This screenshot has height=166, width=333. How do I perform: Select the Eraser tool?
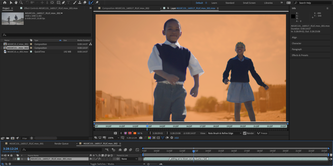pyautogui.click(x=85, y=3)
